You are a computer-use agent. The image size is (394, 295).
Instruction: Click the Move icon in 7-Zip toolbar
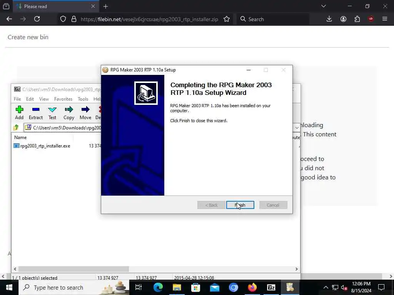pos(85,113)
